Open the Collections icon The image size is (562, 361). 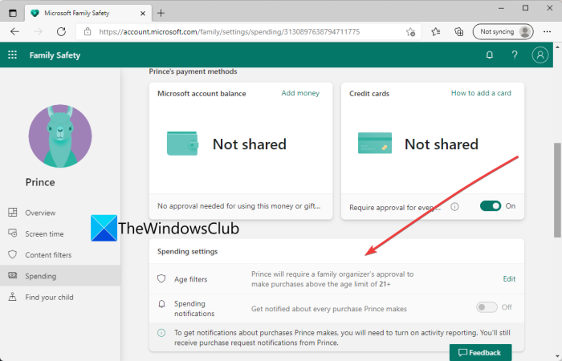pos(458,32)
